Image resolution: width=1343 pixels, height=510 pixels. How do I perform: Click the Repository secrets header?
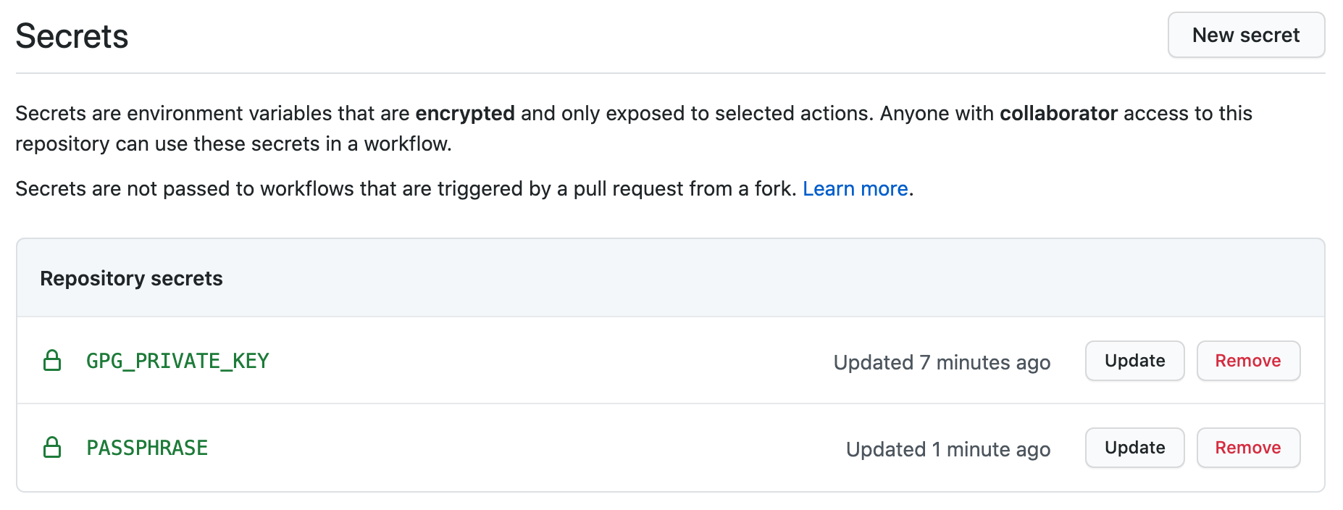pyautogui.click(x=131, y=278)
